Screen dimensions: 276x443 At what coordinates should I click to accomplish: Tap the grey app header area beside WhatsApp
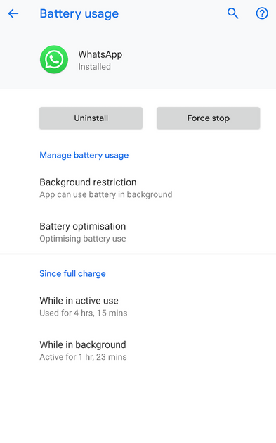197,60
